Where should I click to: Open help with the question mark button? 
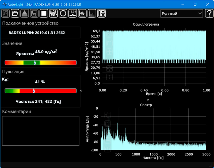[209, 13]
